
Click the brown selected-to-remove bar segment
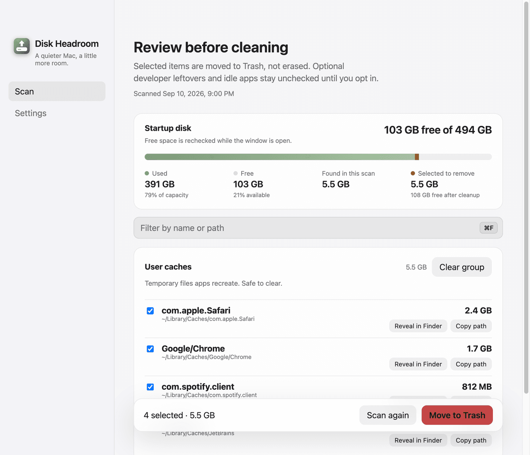(417, 157)
